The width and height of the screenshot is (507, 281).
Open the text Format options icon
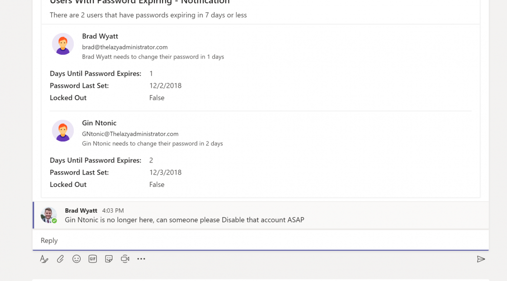tap(44, 259)
